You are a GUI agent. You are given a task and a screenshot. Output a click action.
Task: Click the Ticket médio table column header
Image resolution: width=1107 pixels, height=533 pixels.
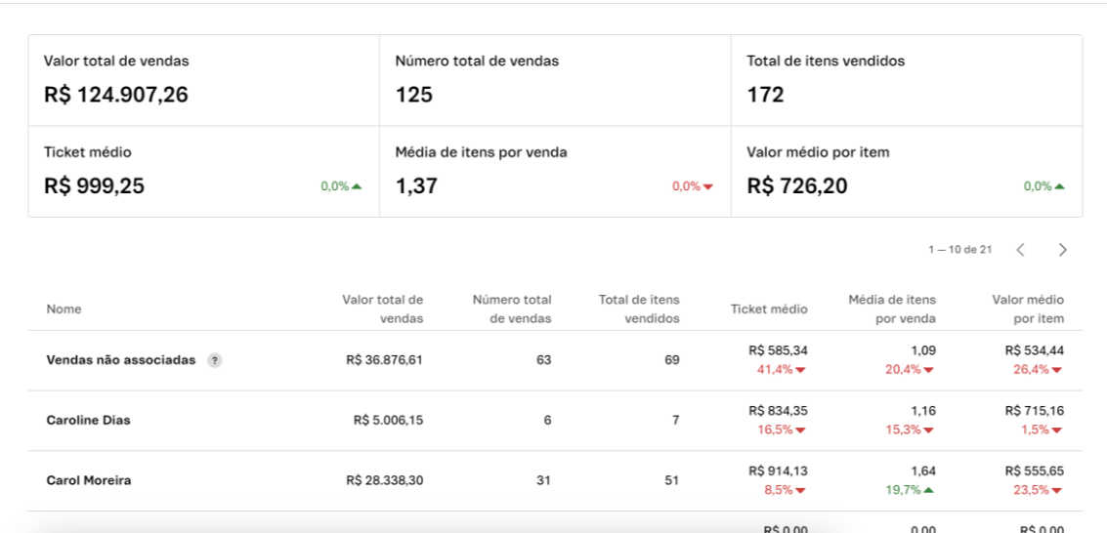coord(769,309)
